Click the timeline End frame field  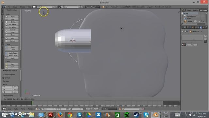[63, 109]
